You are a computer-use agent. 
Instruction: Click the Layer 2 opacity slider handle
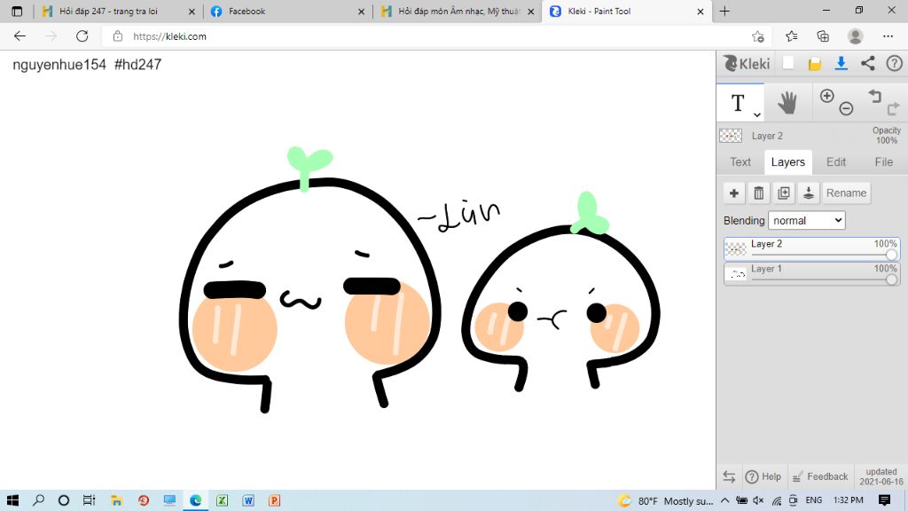tap(891, 255)
